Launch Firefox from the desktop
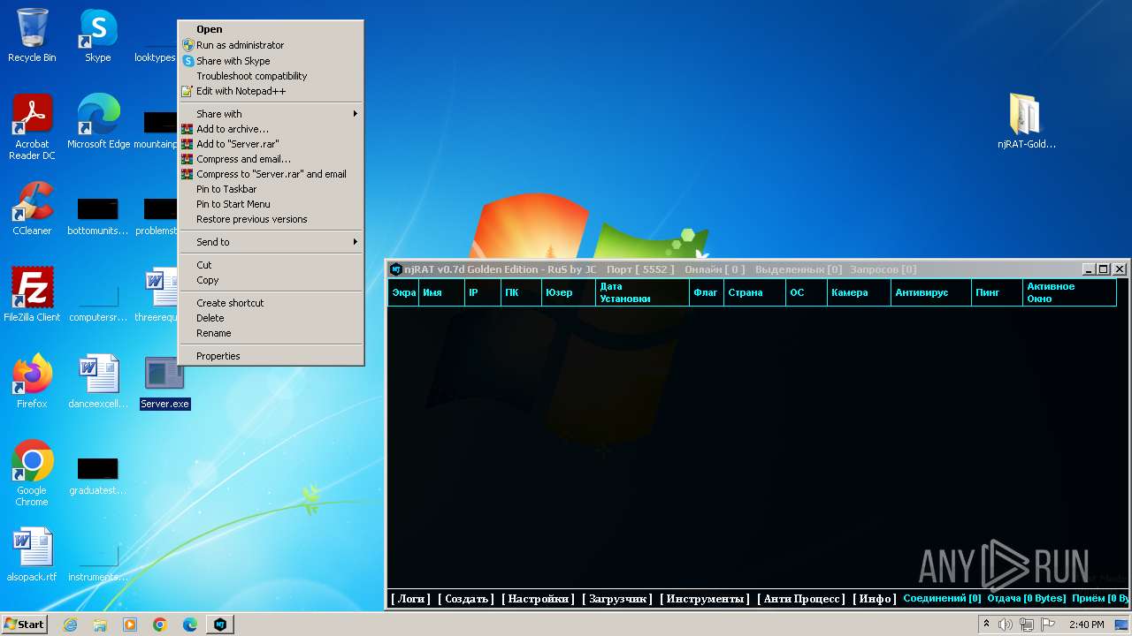Screen dimensions: 1132x636 coord(32,381)
